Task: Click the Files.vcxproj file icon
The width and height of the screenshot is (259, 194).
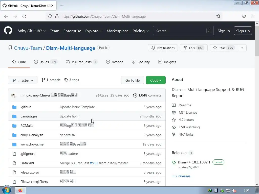Action: (x=14, y=172)
